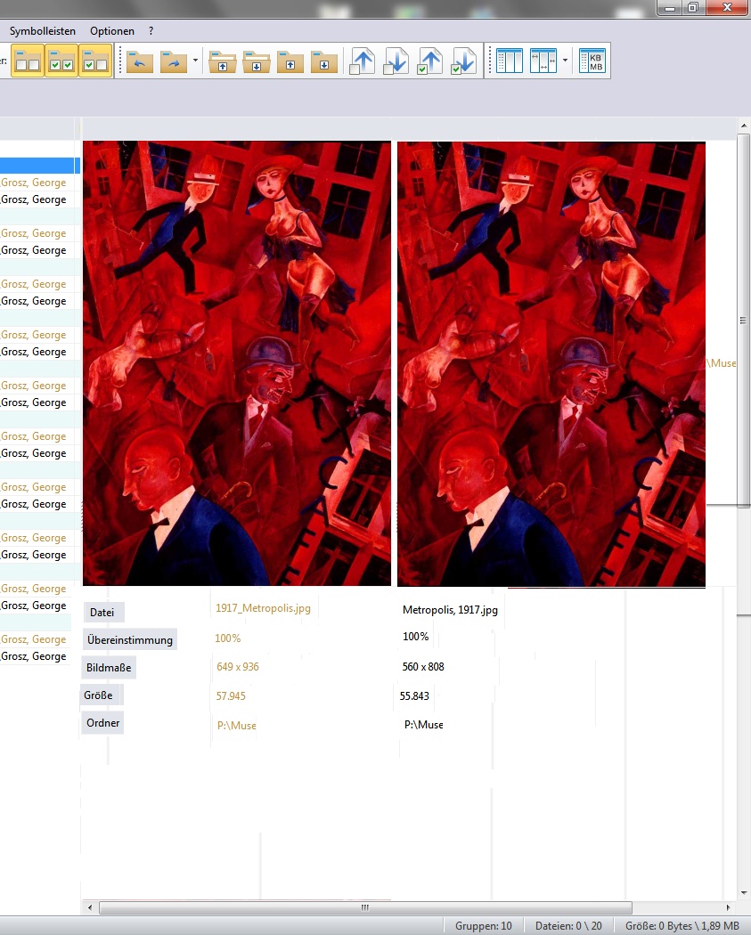Open the Optionen menu
The height and width of the screenshot is (935, 751).
click(112, 31)
